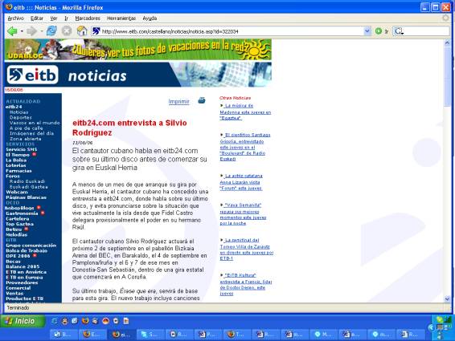This screenshot has width=455, height=341.
Task: Click the printer icon next to Imprimir
Action: (202, 100)
